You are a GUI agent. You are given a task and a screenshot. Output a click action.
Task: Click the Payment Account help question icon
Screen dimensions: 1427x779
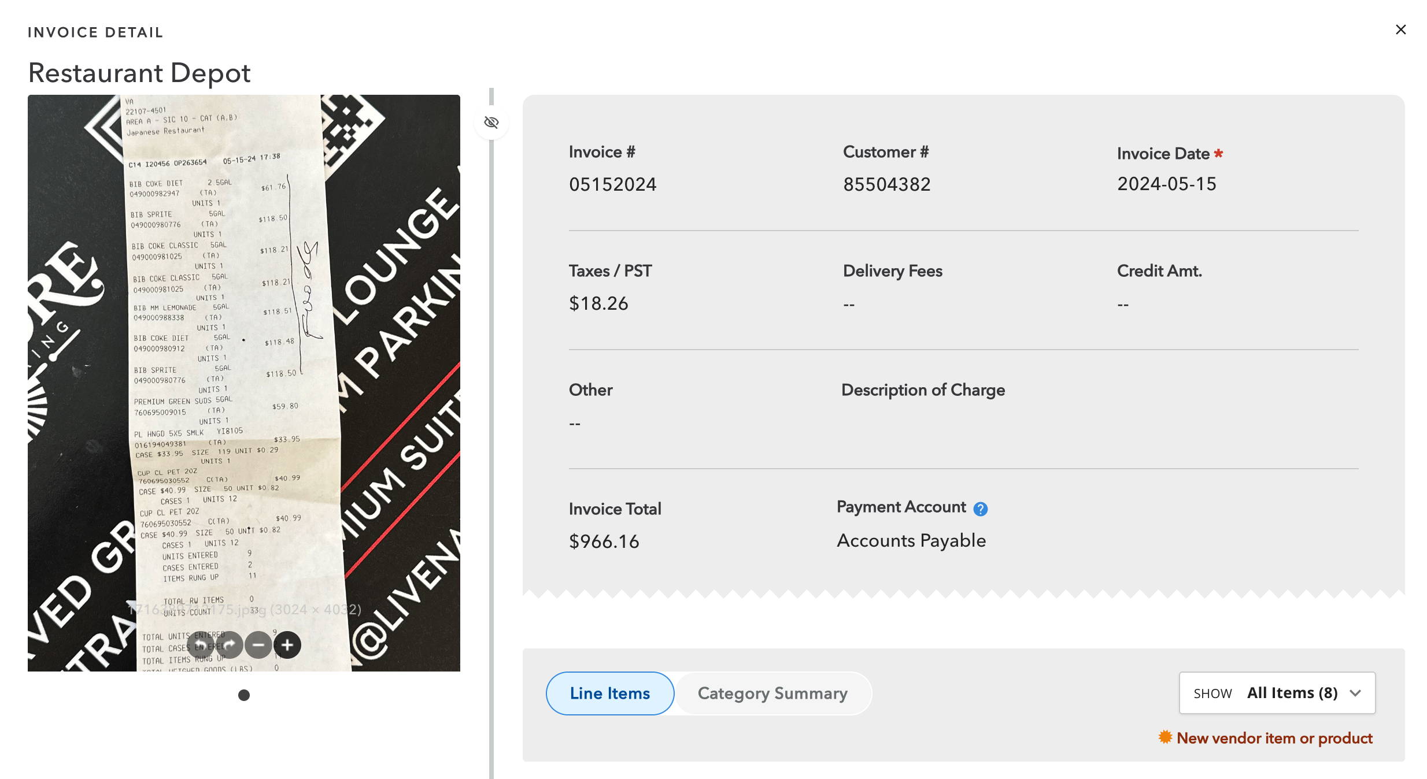point(981,509)
